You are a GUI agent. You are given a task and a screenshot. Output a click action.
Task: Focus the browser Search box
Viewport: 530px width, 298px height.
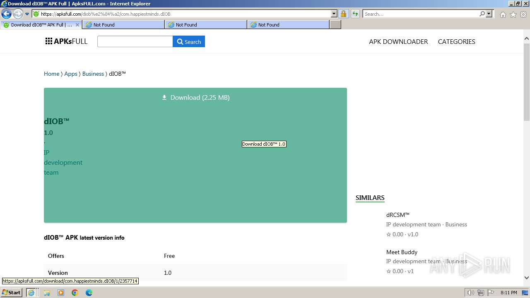421,14
